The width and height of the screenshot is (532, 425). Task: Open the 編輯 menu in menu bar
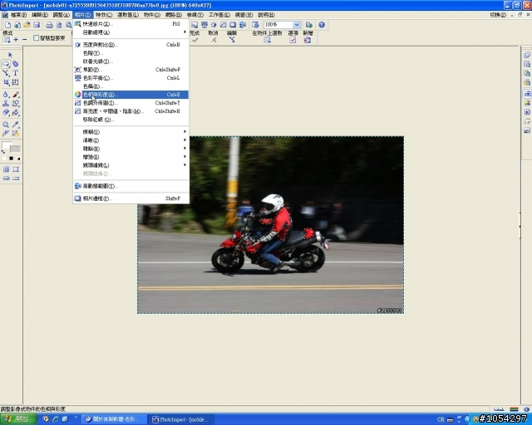[40, 15]
